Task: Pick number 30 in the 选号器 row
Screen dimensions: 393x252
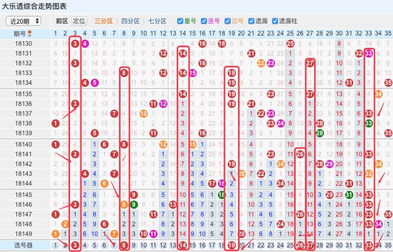Action: (x=339, y=245)
